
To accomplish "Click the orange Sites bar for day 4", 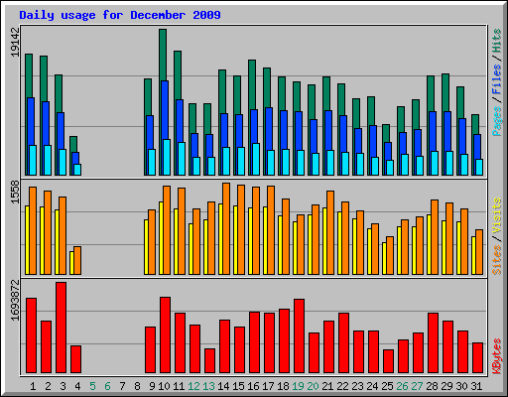I will (77, 260).
